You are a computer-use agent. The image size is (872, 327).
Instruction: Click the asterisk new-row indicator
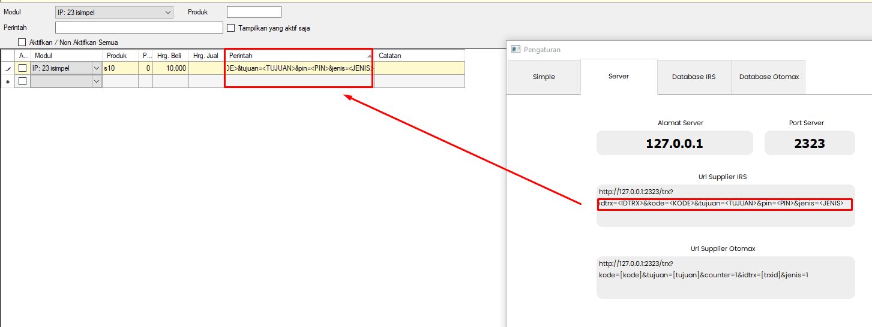[7, 81]
